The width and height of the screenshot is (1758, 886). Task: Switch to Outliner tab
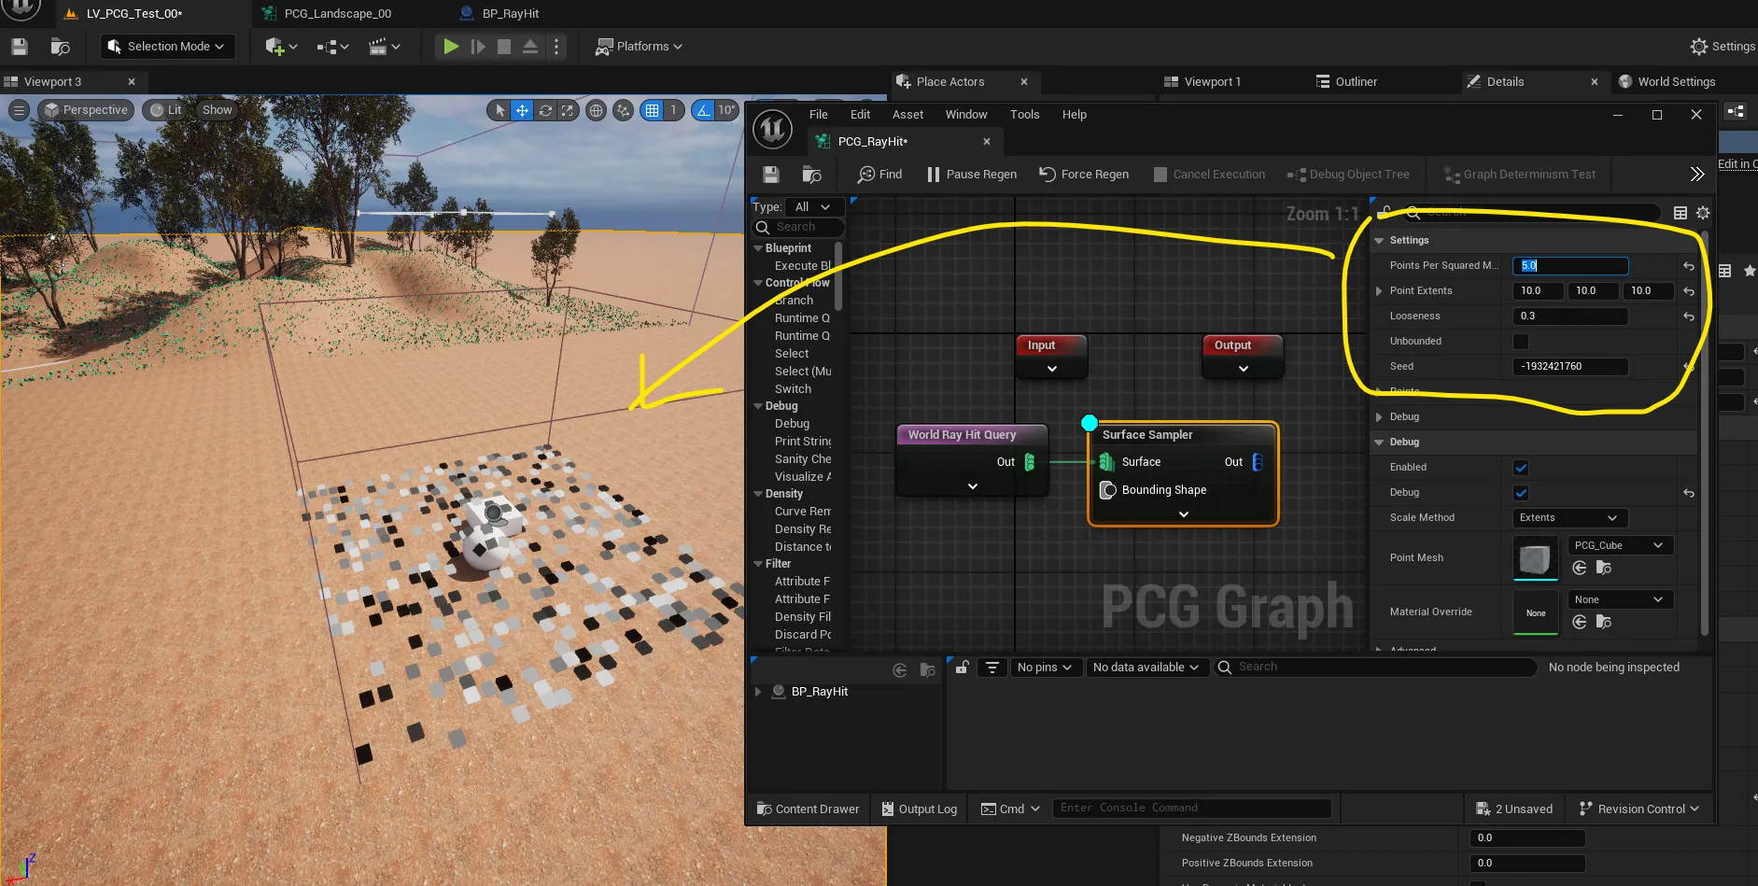point(1347,82)
